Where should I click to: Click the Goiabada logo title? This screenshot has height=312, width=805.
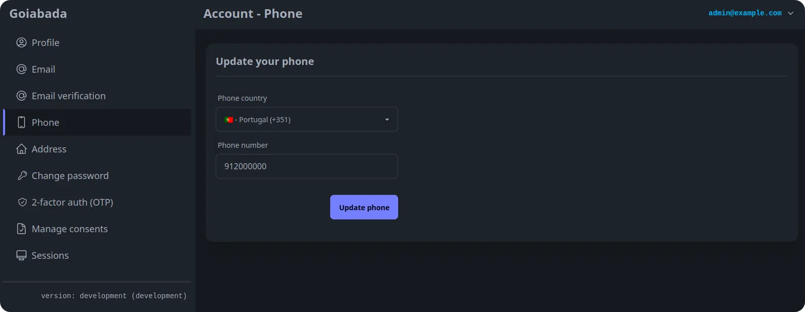click(38, 14)
